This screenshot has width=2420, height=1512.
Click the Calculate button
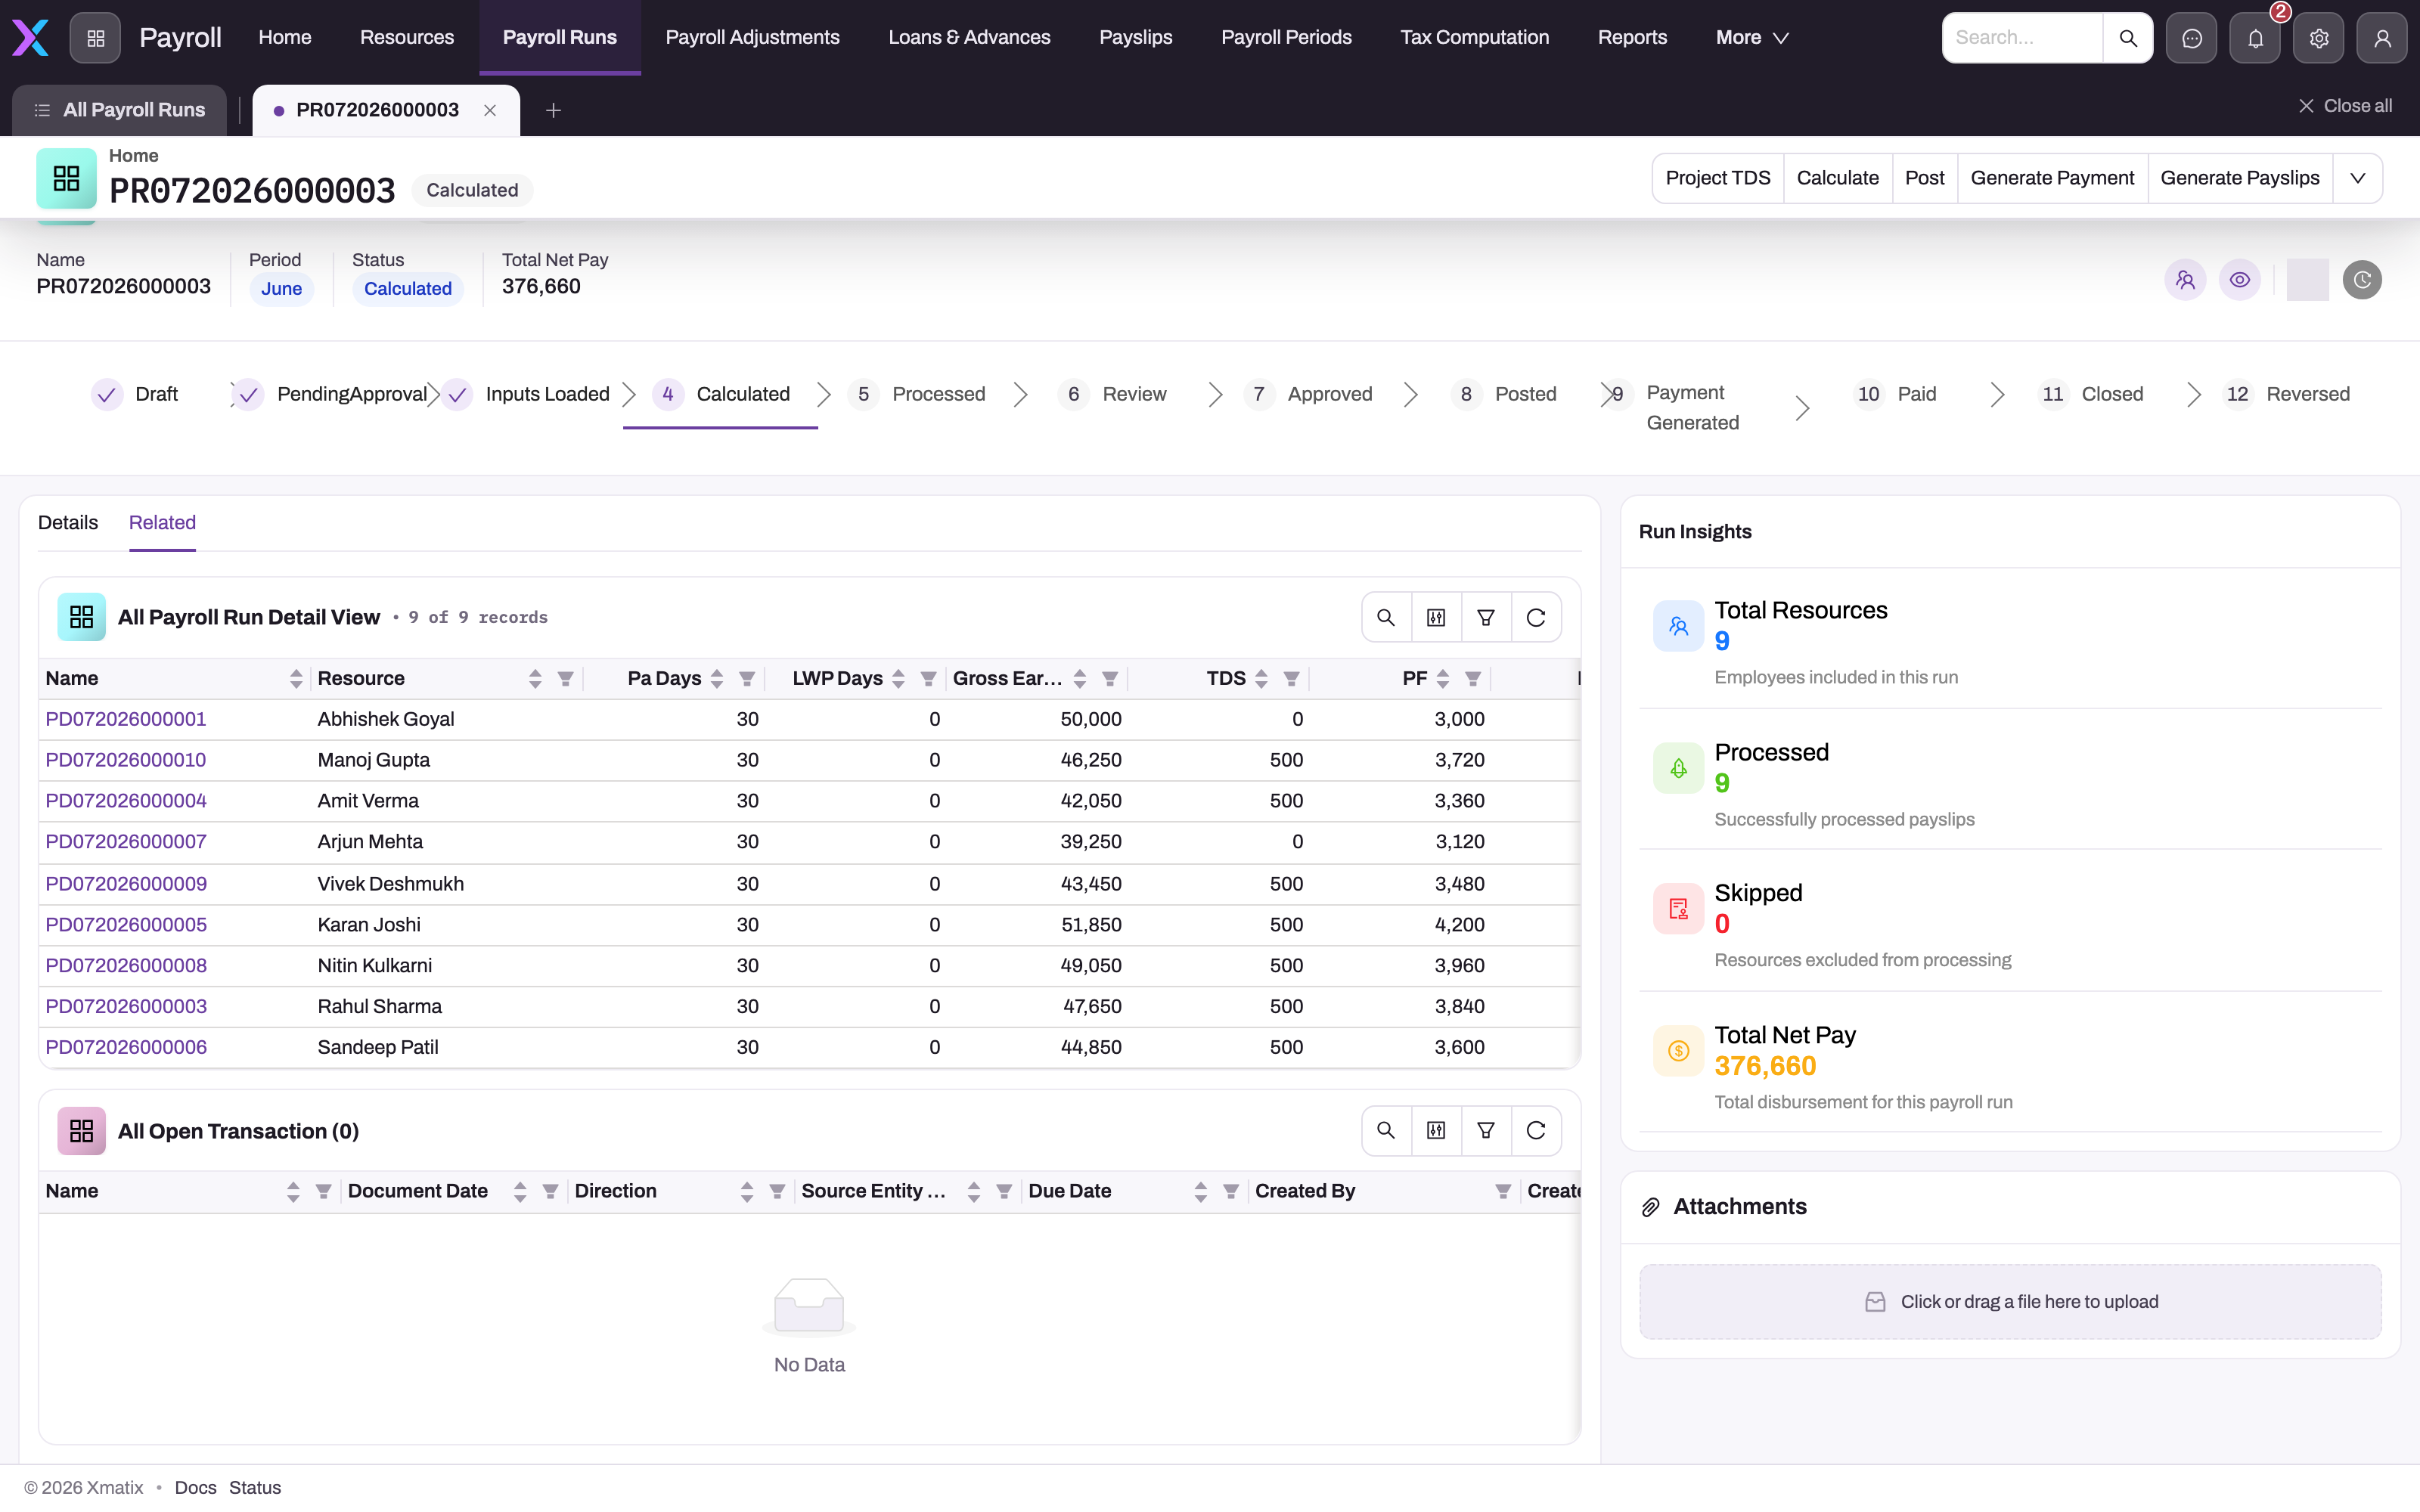[x=1837, y=178]
